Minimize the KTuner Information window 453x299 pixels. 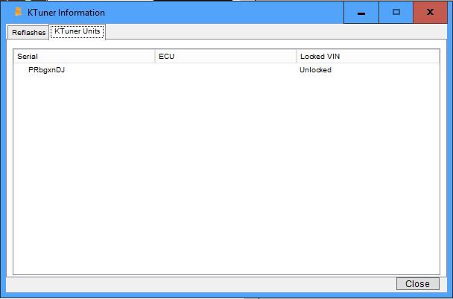pos(361,13)
